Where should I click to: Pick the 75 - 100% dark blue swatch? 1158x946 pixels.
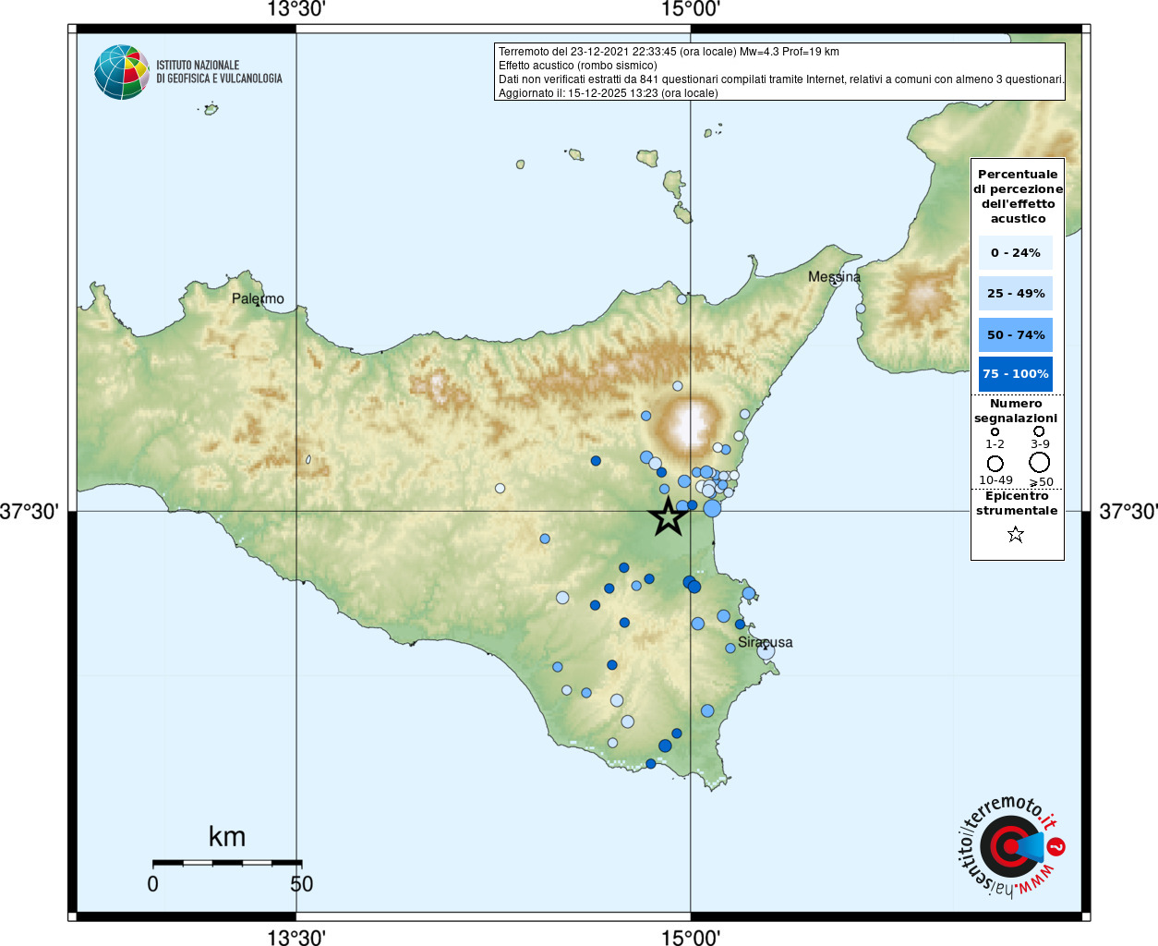[x=1015, y=374]
